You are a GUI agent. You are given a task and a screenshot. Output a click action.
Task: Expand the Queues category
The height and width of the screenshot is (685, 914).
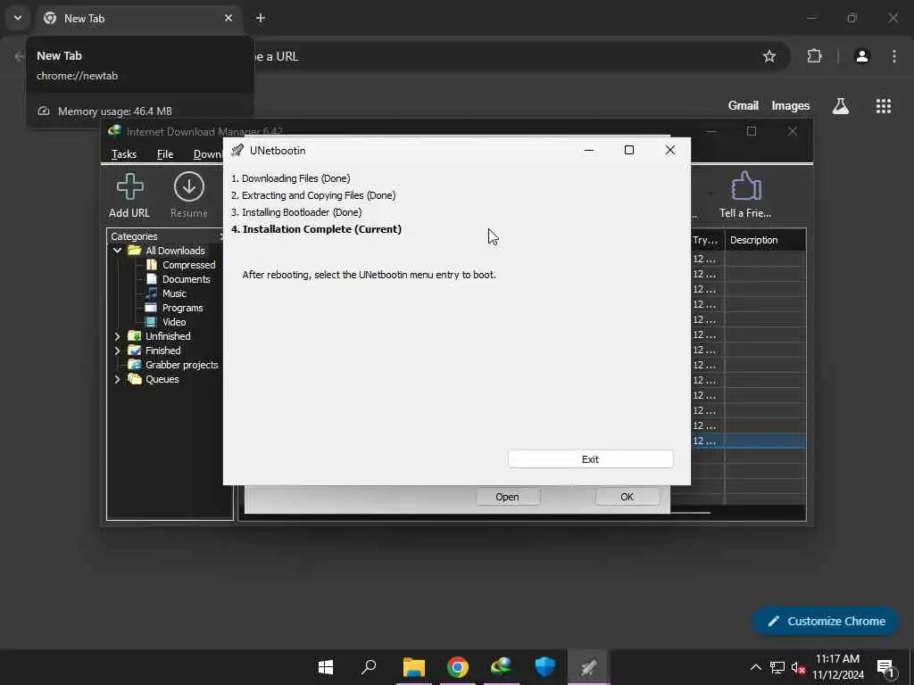117,379
